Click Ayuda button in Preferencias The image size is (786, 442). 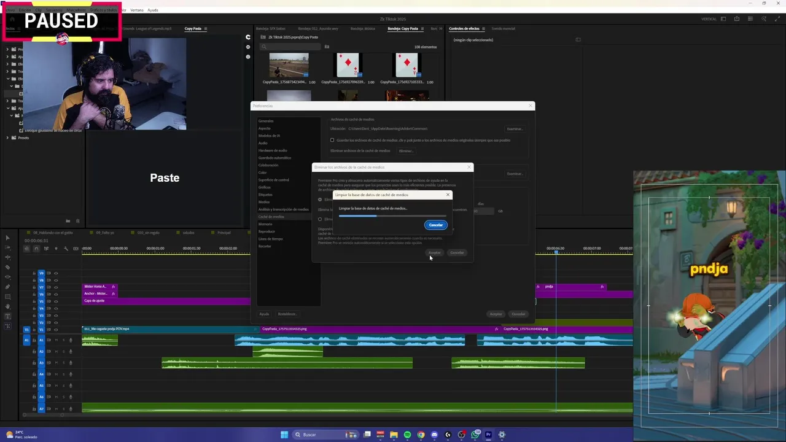click(x=264, y=314)
